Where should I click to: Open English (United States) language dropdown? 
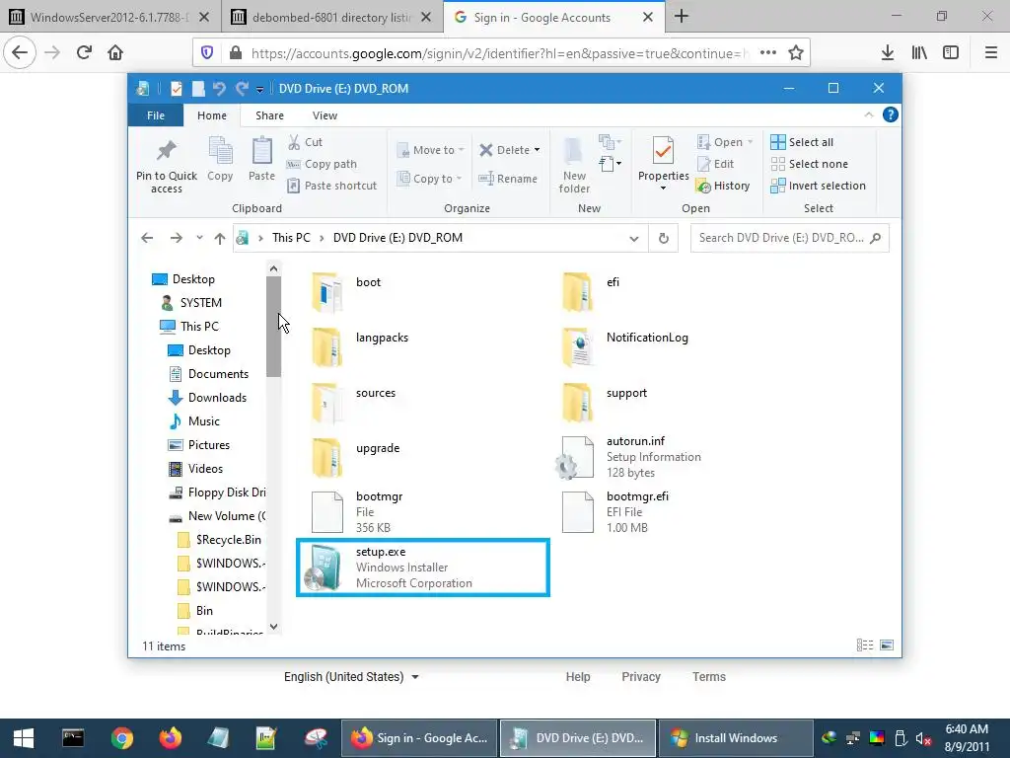351,677
